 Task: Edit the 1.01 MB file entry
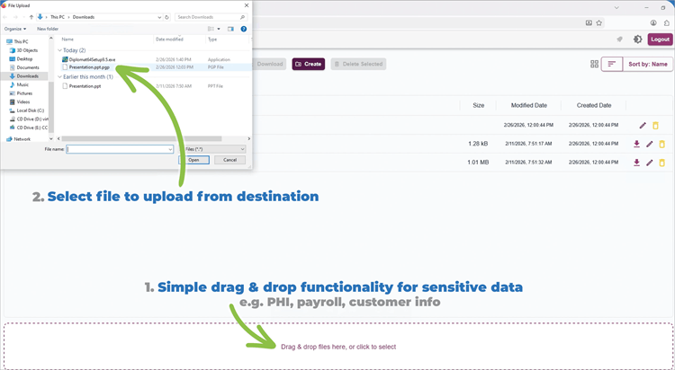coord(650,163)
